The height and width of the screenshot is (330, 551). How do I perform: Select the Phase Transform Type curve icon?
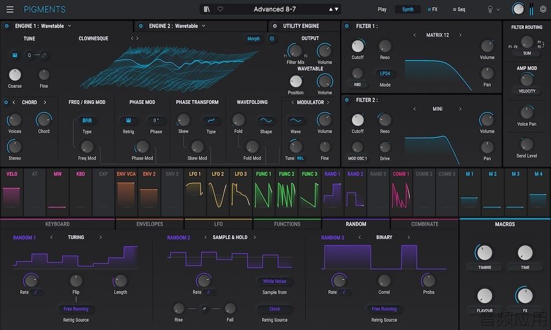click(x=211, y=120)
